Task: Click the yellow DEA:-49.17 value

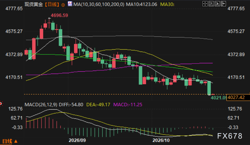Action: (98, 105)
